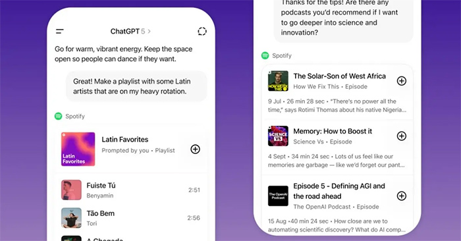
Task: Open Episode 5 - Defining AGI title
Action: (339, 191)
